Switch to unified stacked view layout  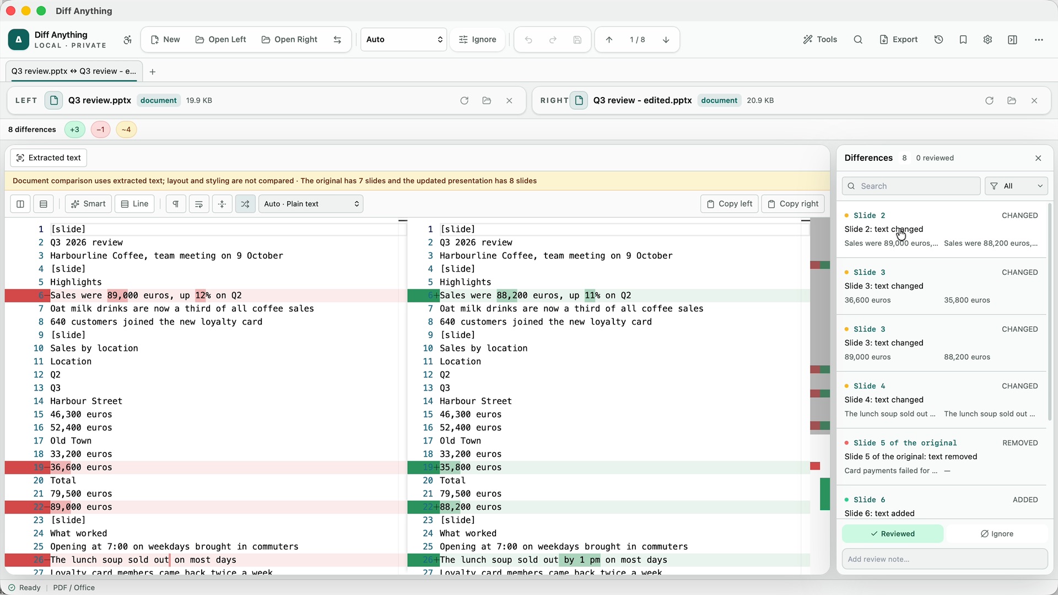point(44,204)
